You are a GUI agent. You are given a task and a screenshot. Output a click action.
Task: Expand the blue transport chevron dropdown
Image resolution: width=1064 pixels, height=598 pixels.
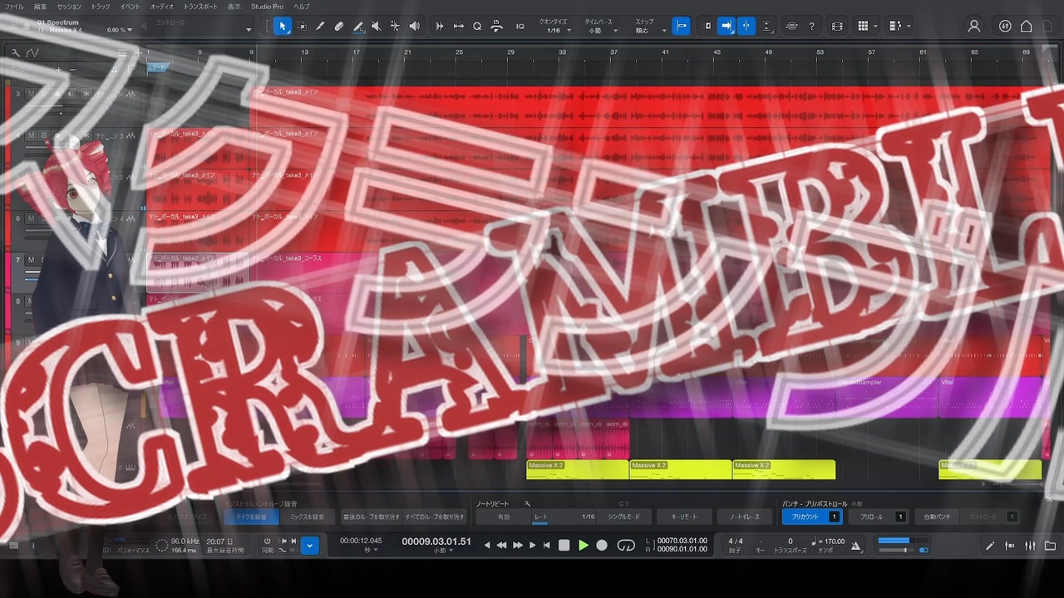pos(309,546)
